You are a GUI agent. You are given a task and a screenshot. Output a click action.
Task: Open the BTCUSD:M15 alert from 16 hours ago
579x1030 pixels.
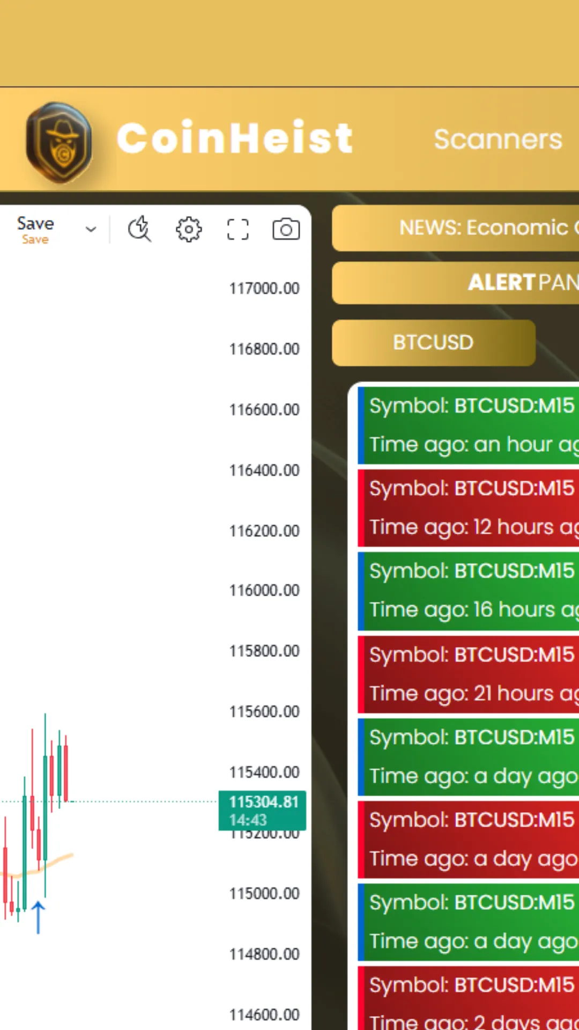pyautogui.click(x=469, y=591)
